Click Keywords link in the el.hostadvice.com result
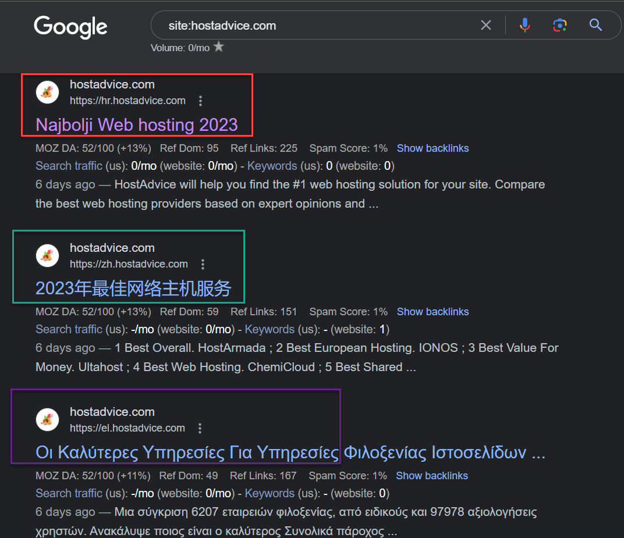The image size is (624, 538). point(270,493)
